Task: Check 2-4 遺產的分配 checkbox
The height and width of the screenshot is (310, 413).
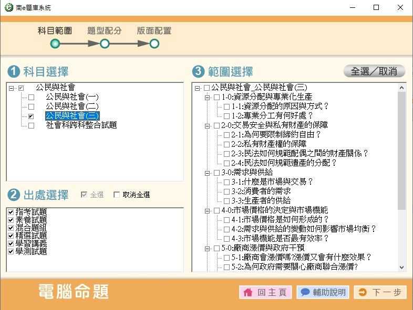Action: click(x=226, y=163)
